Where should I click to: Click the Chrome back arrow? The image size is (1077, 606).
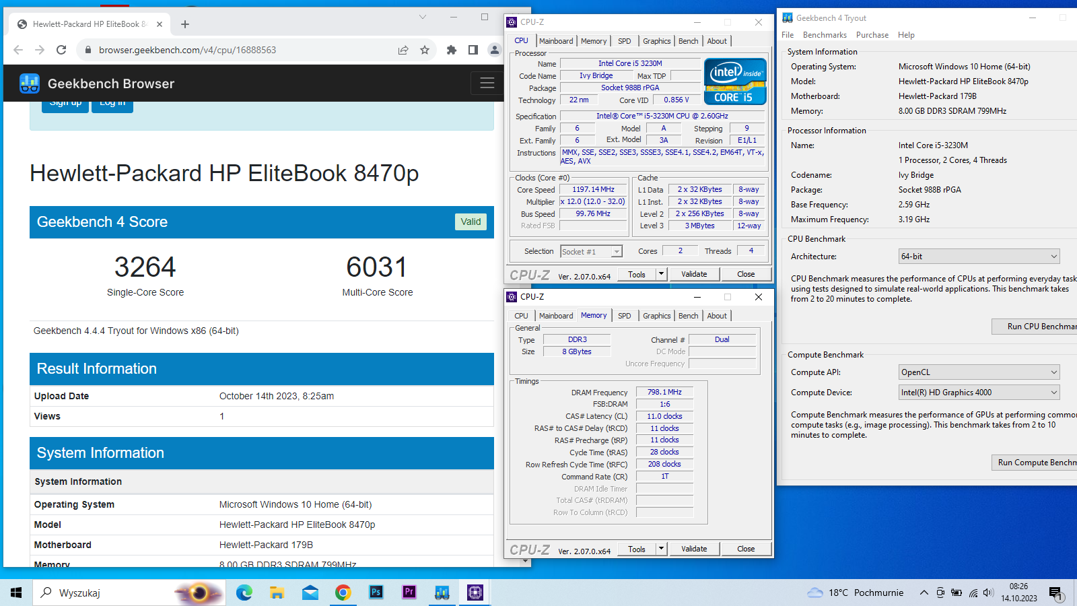tap(18, 50)
